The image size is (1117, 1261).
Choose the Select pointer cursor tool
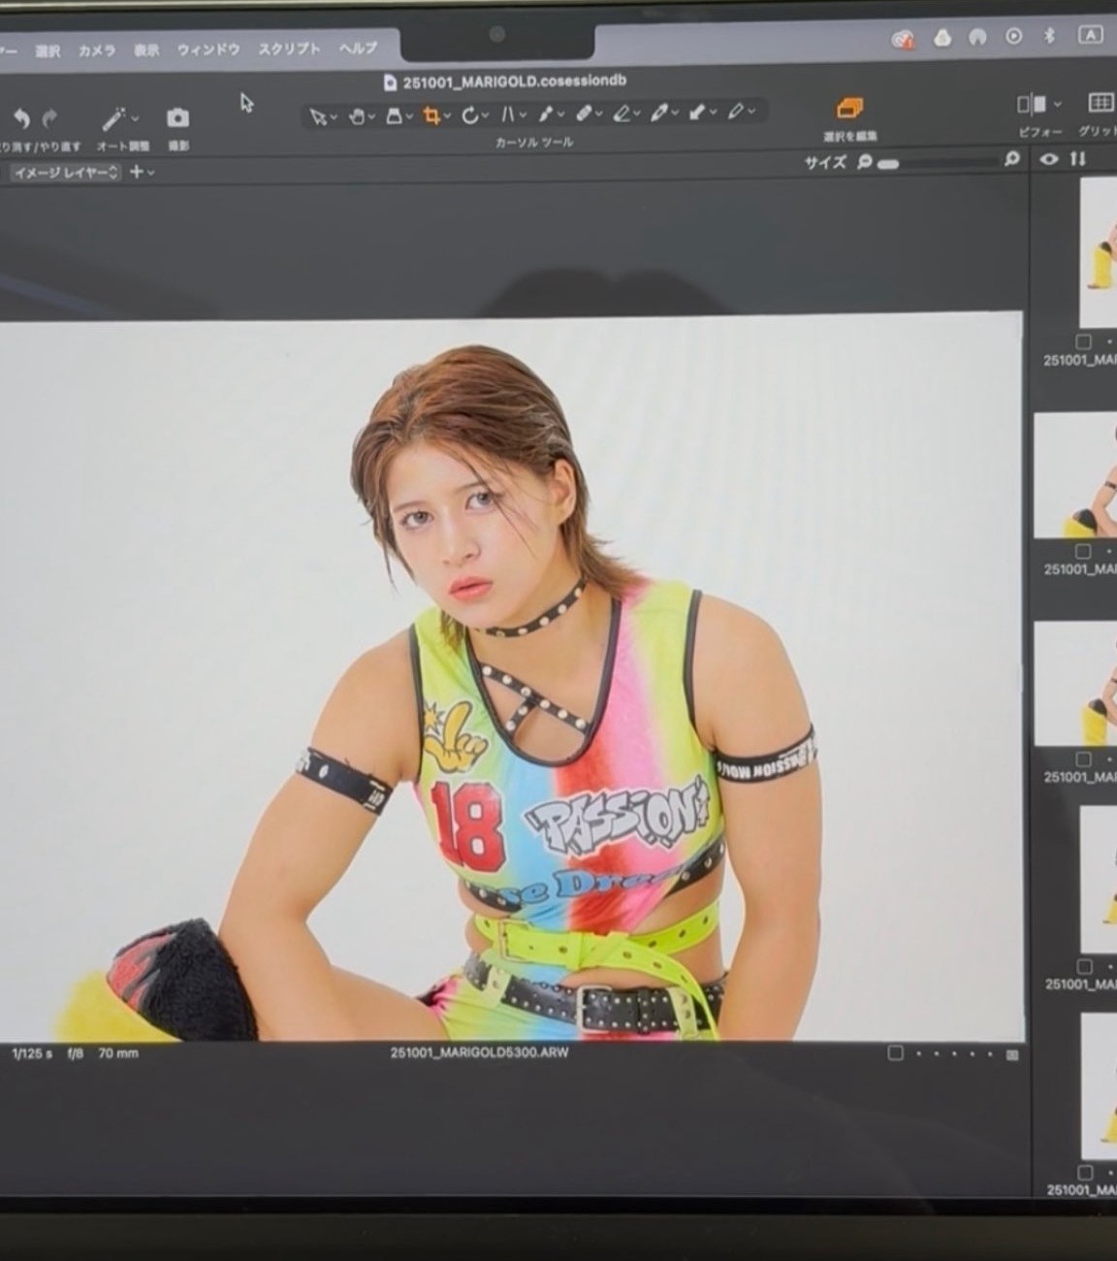pyautogui.click(x=317, y=117)
